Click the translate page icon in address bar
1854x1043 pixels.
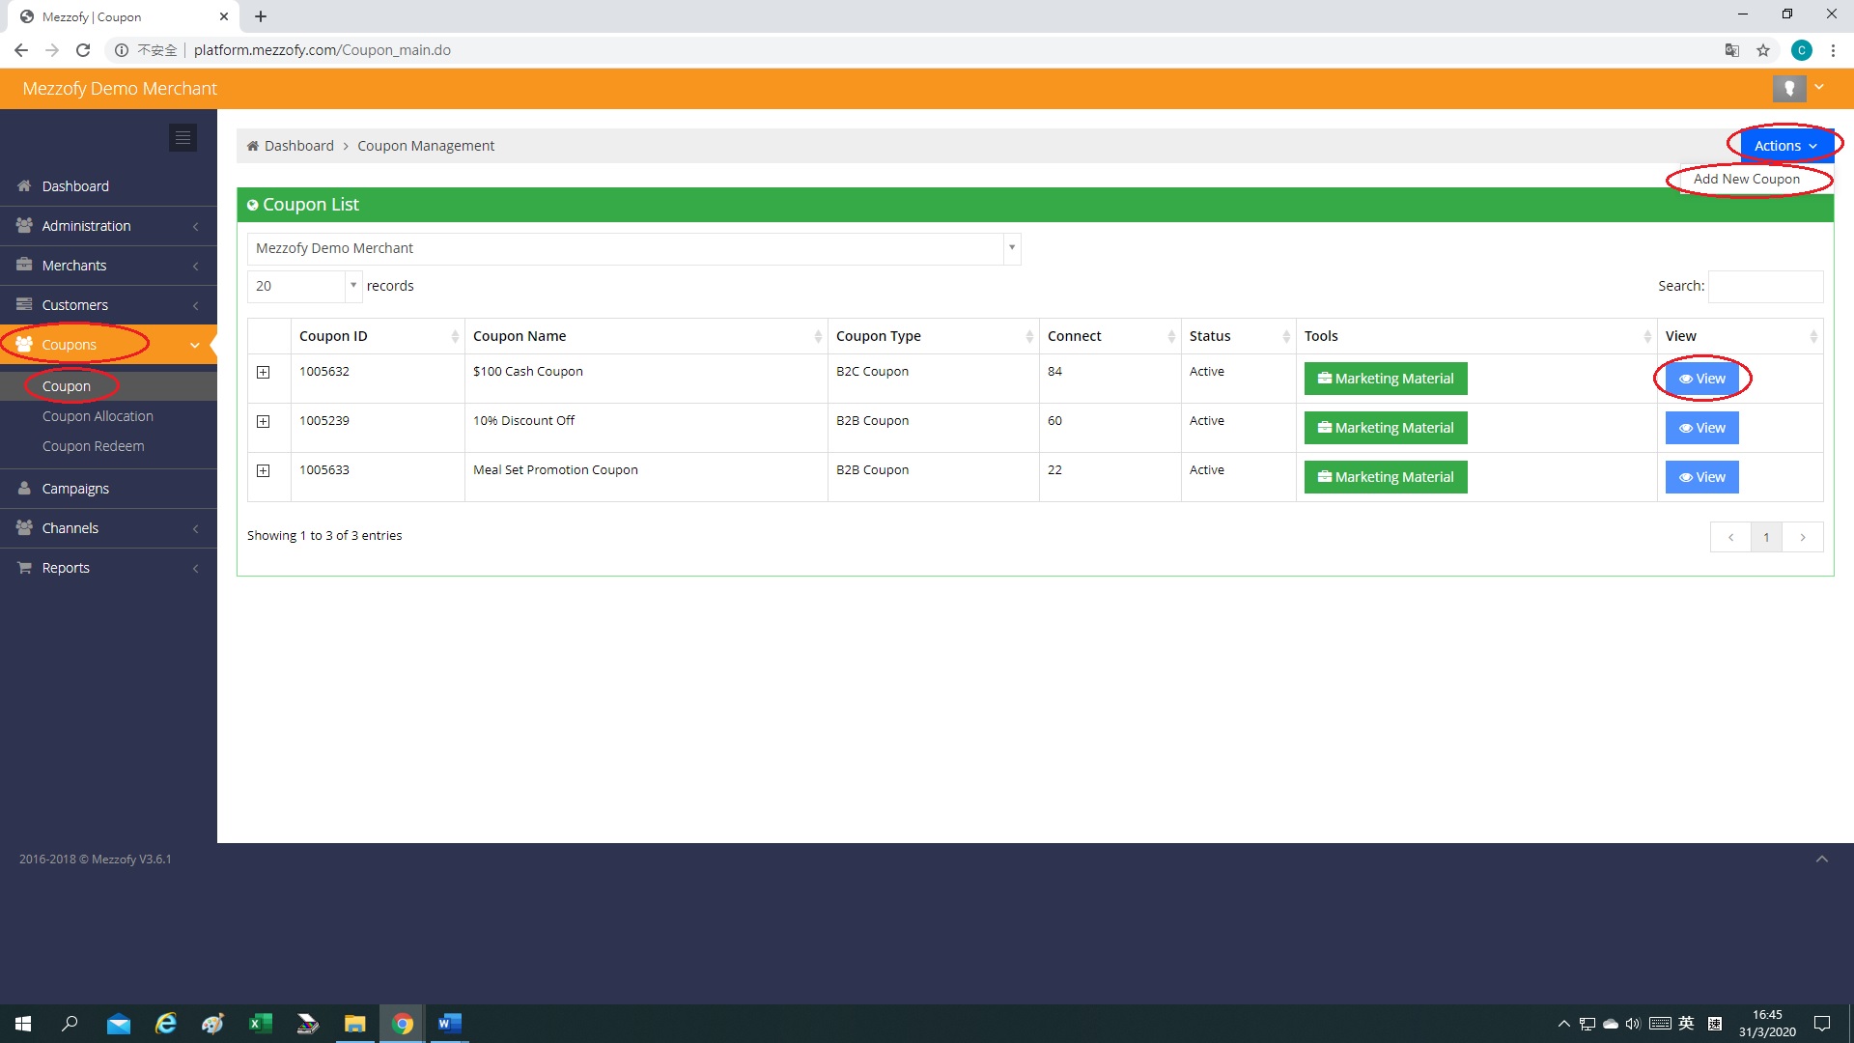(1732, 50)
